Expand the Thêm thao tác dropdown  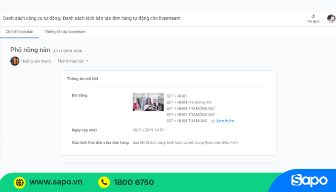click(x=73, y=61)
